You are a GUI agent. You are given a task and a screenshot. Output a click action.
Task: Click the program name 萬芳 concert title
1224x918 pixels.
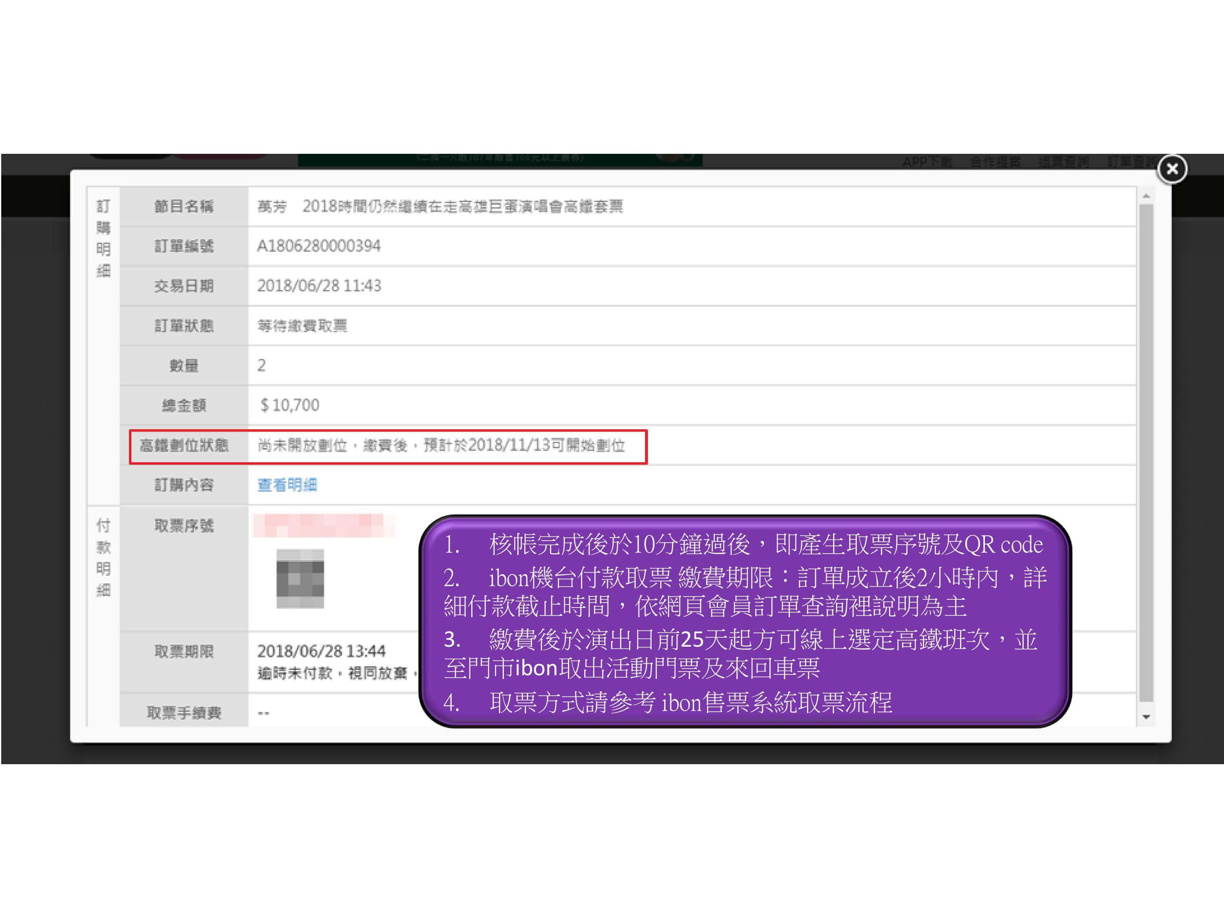pyautogui.click(x=440, y=206)
